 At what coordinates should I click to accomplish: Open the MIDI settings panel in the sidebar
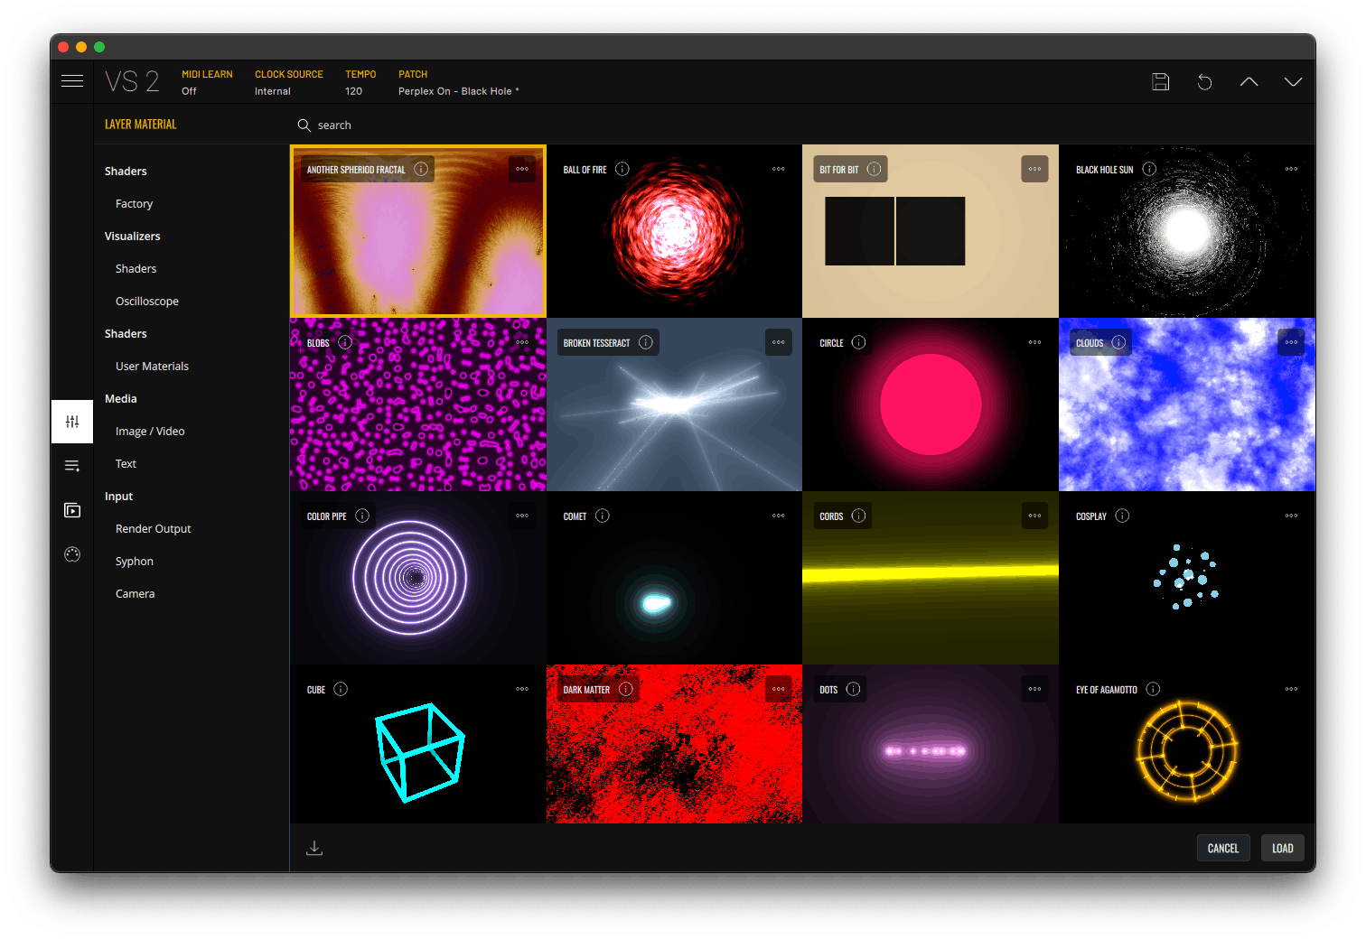[72, 554]
